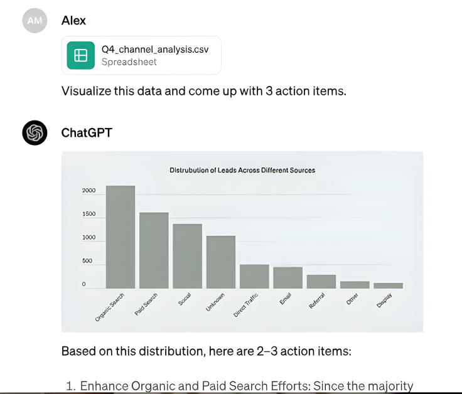
Task: Click the Paid Search bar in chart
Action: pos(154,250)
